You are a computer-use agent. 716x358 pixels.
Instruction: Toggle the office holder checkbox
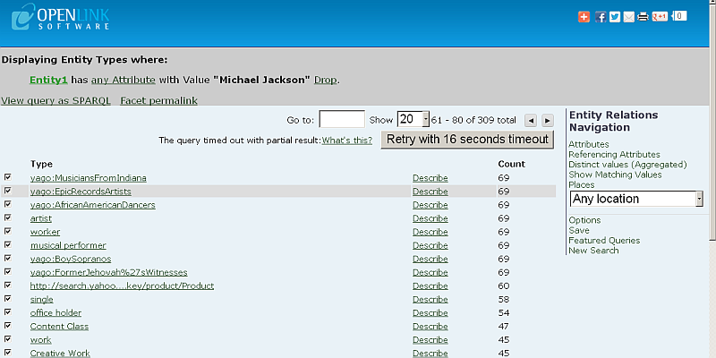8,311
